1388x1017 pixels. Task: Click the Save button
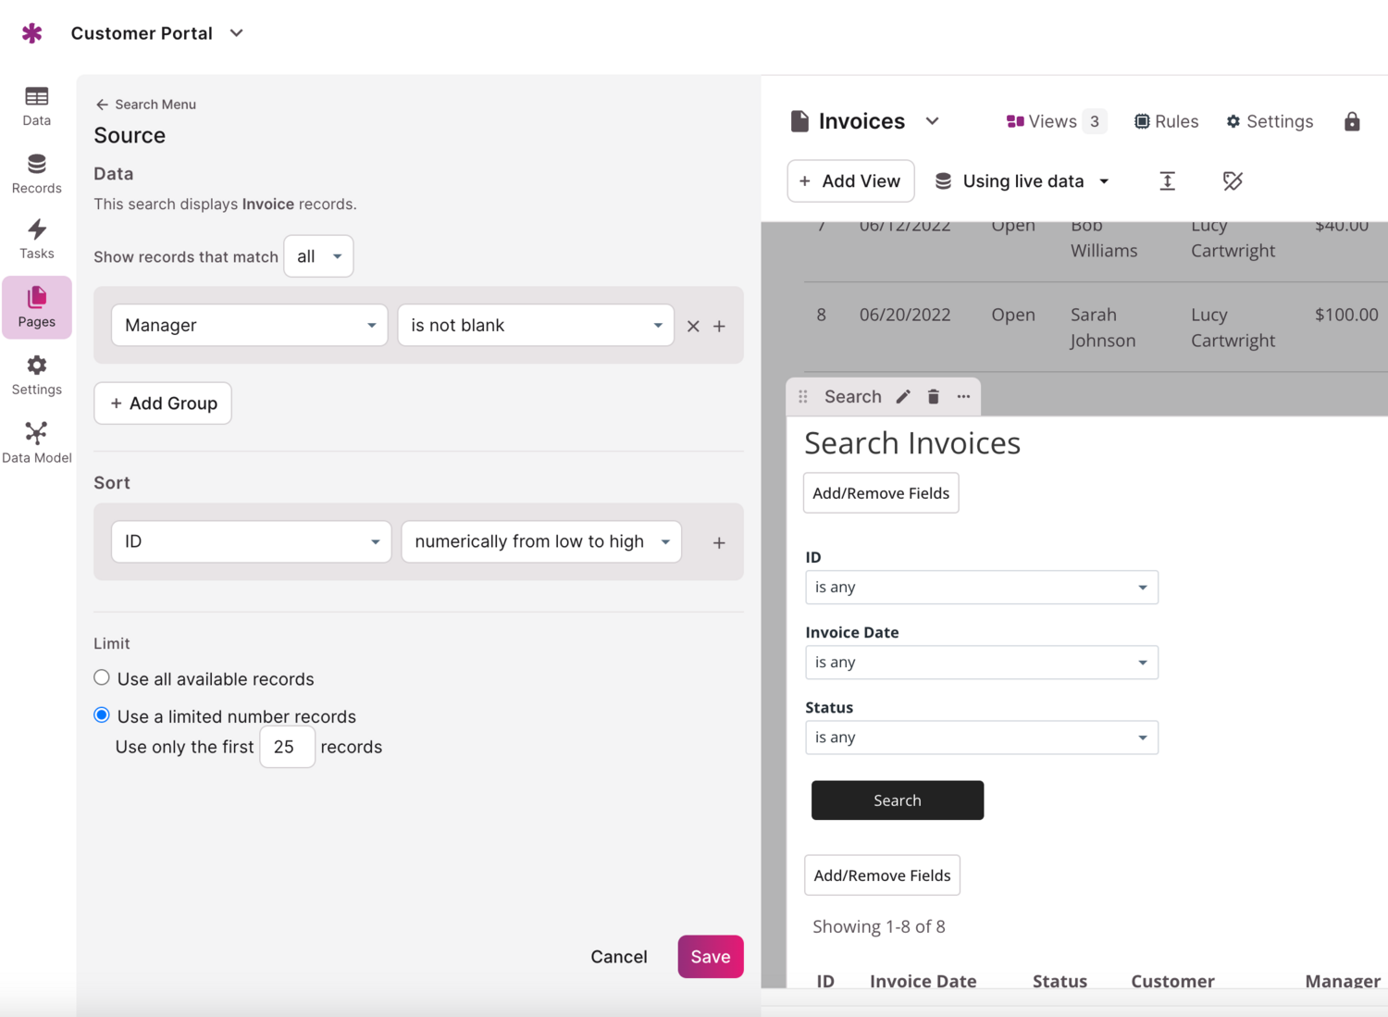pos(711,957)
